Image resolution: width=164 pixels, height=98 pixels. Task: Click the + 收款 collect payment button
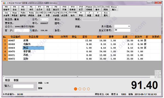click(97, 14)
